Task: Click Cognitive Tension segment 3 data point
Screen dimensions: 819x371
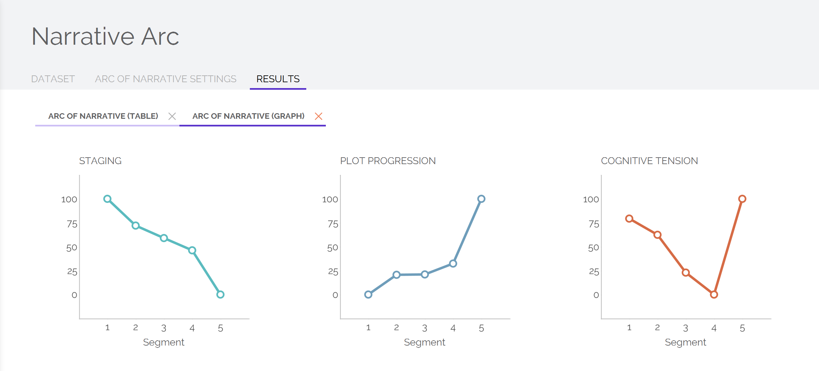Action: coord(686,273)
